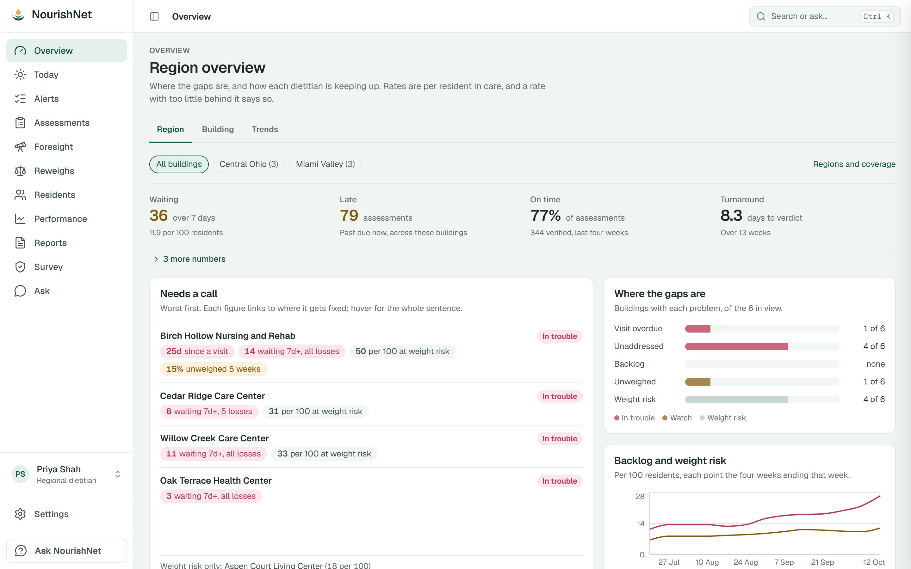Open Alerts checklist icon

[x=20, y=99]
